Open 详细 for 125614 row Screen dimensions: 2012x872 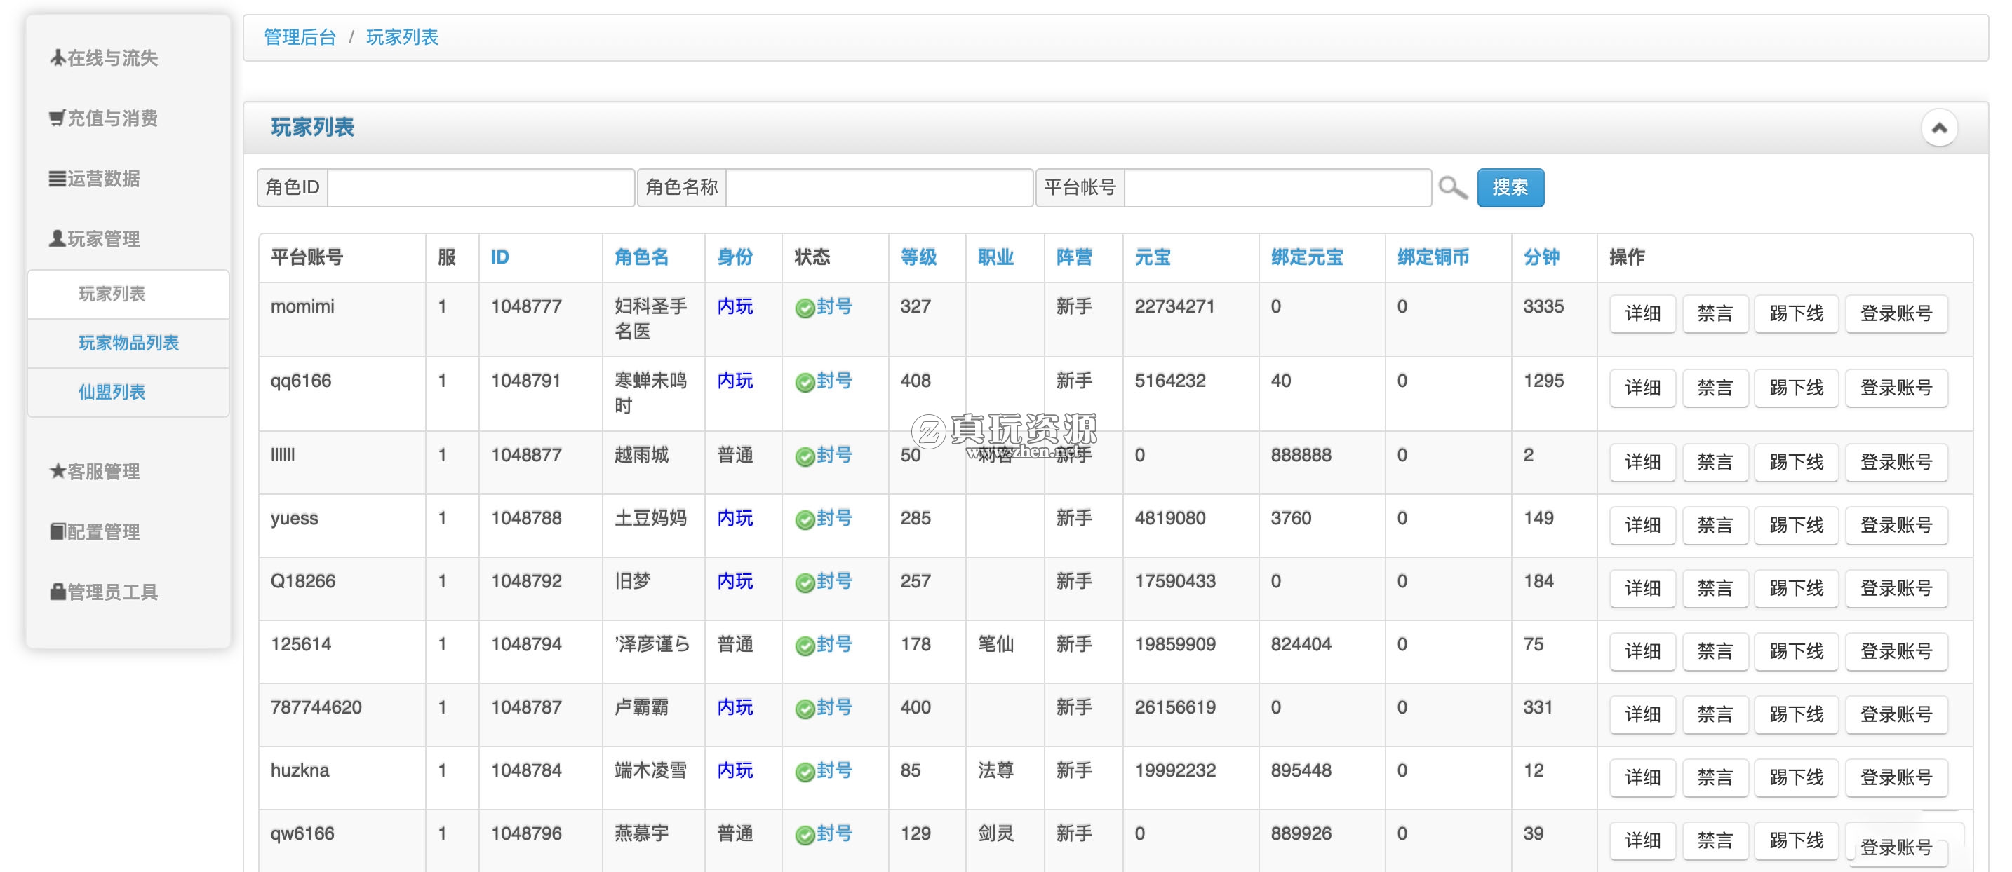tap(1642, 651)
